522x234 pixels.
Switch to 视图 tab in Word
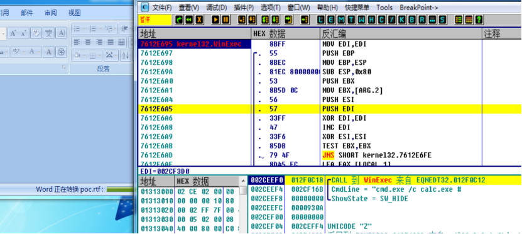pyautogui.click(x=74, y=13)
